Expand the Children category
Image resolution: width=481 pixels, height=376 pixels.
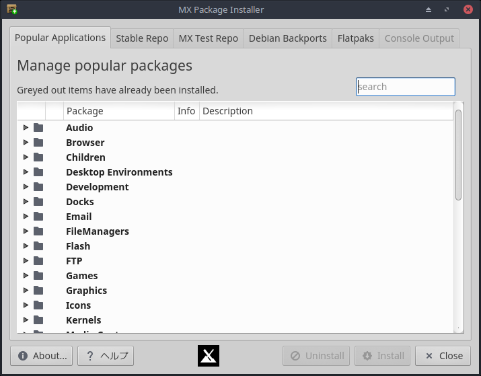[26, 157]
